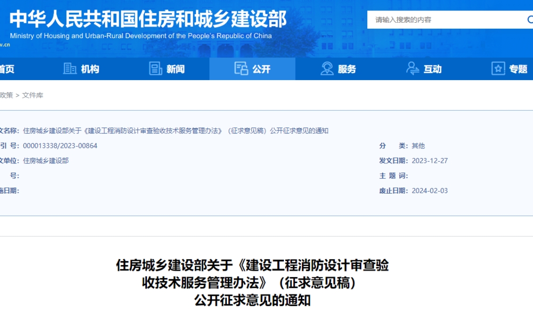Open the 互动 navigation item
The image size is (533, 317).
pyautogui.click(x=424, y=69)
